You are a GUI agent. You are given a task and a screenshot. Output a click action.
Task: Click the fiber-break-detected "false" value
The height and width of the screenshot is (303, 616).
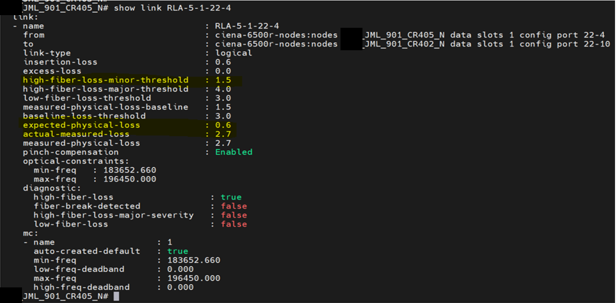click(x=234, y=206)
